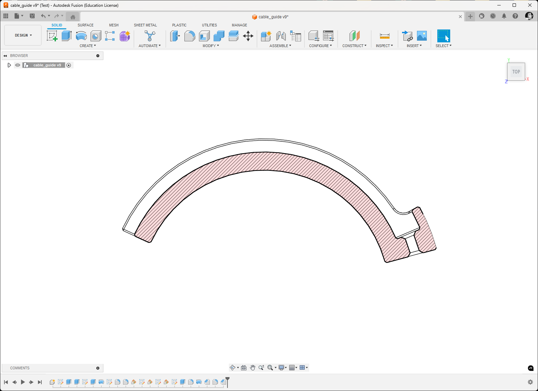
Task: Switch to the Mesh tab
Action: [x=114, y=25]
